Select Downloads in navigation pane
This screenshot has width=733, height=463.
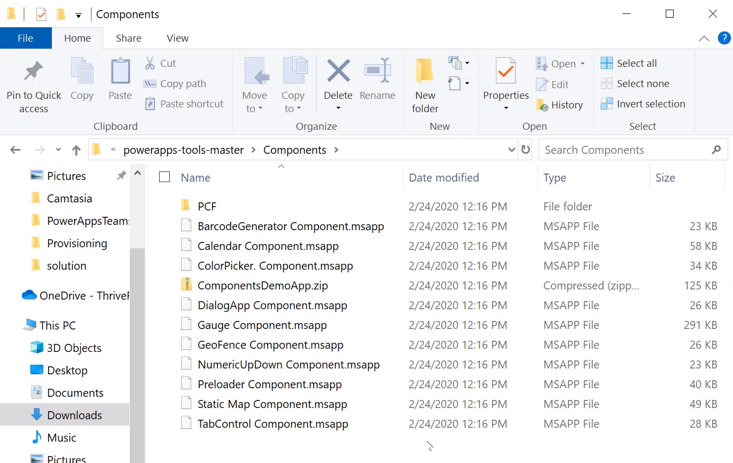65,415
